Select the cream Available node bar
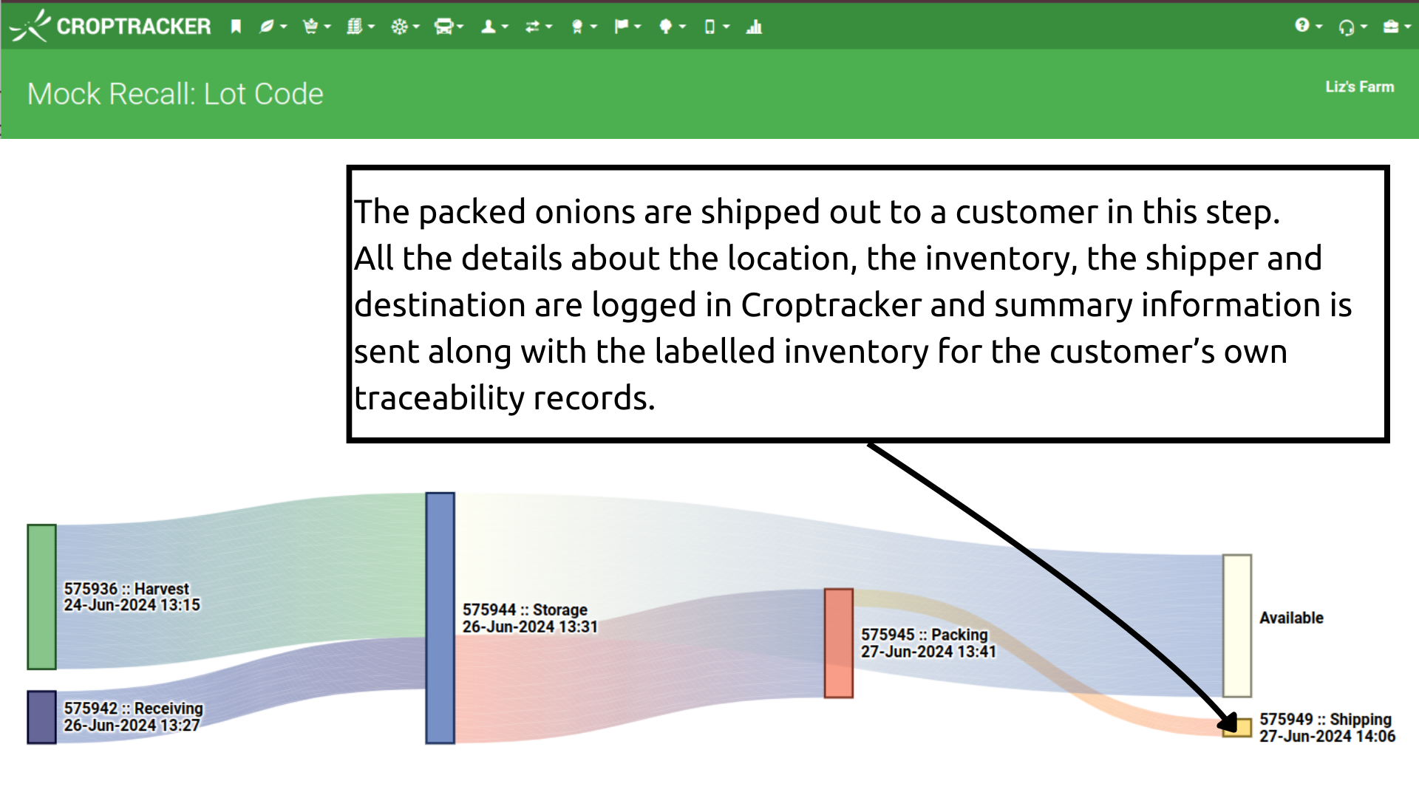 1236,625
